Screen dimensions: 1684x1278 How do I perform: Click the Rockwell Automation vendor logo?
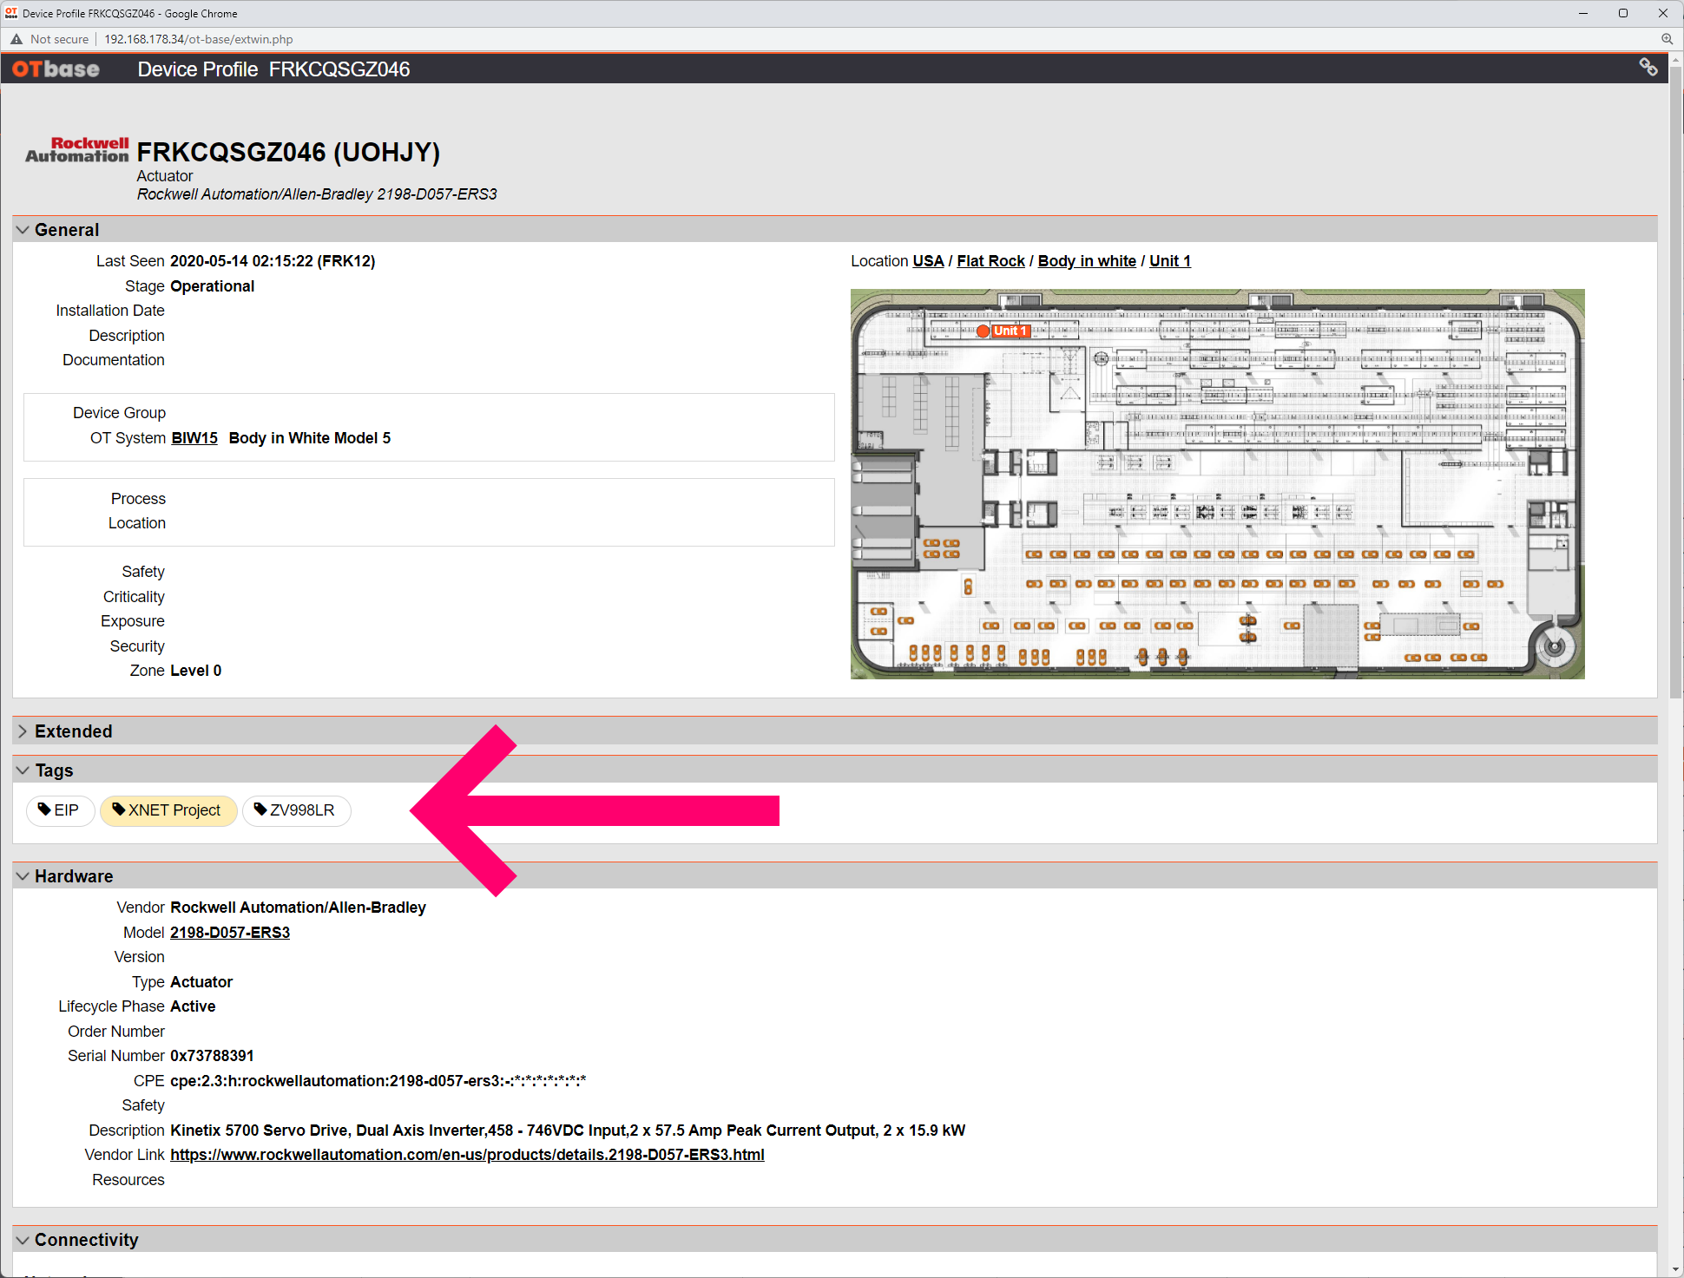point(77,150)
